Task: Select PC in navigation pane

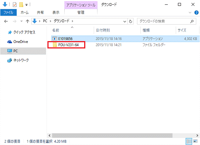Action: [23, 51]
